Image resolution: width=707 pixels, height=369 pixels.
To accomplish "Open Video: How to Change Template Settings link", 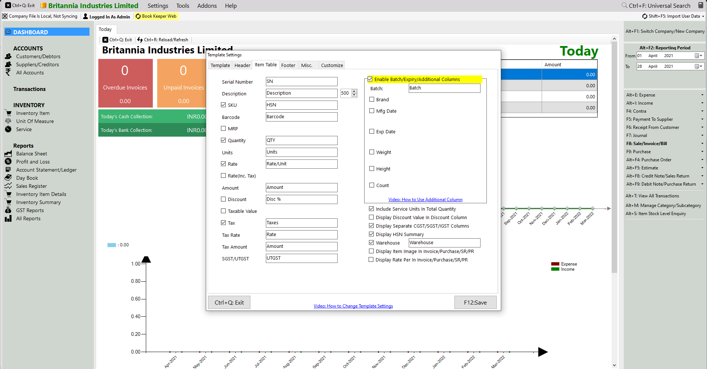I will click(x=353, y=306).
